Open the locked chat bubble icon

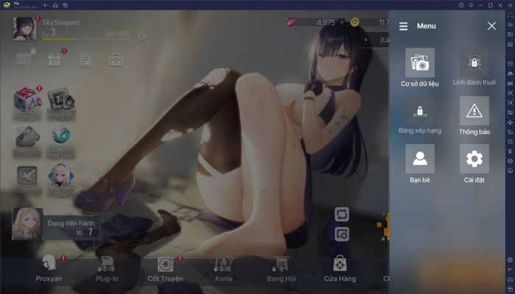pos(25,59)
